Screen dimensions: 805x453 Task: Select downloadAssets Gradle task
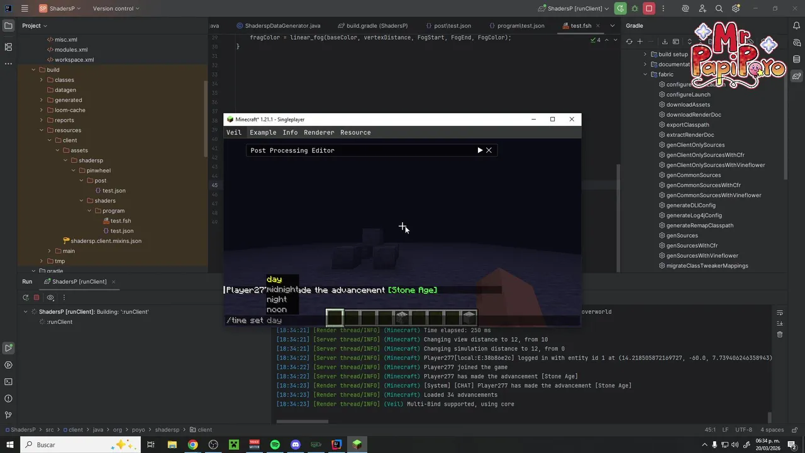click(x=688, y=104)
